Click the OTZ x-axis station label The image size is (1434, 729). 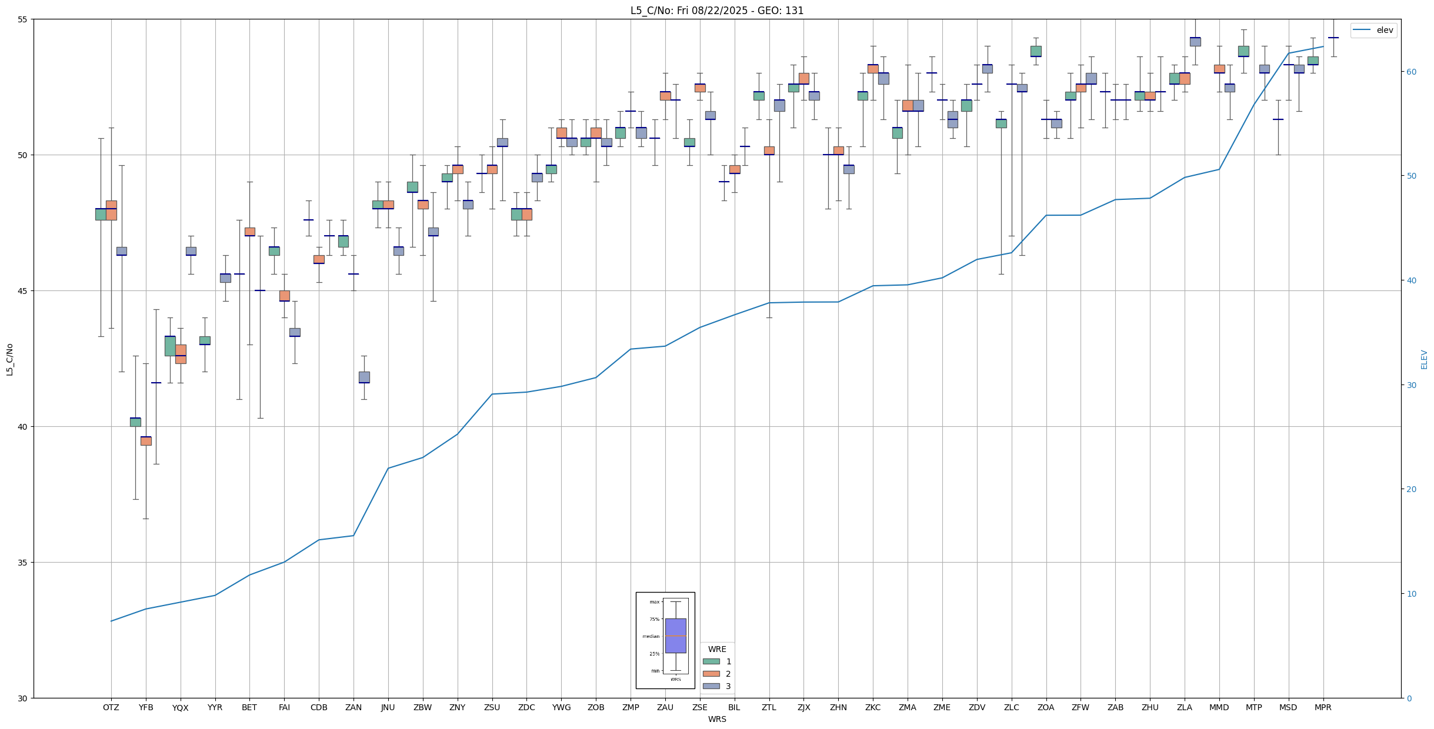coord(111,707)
